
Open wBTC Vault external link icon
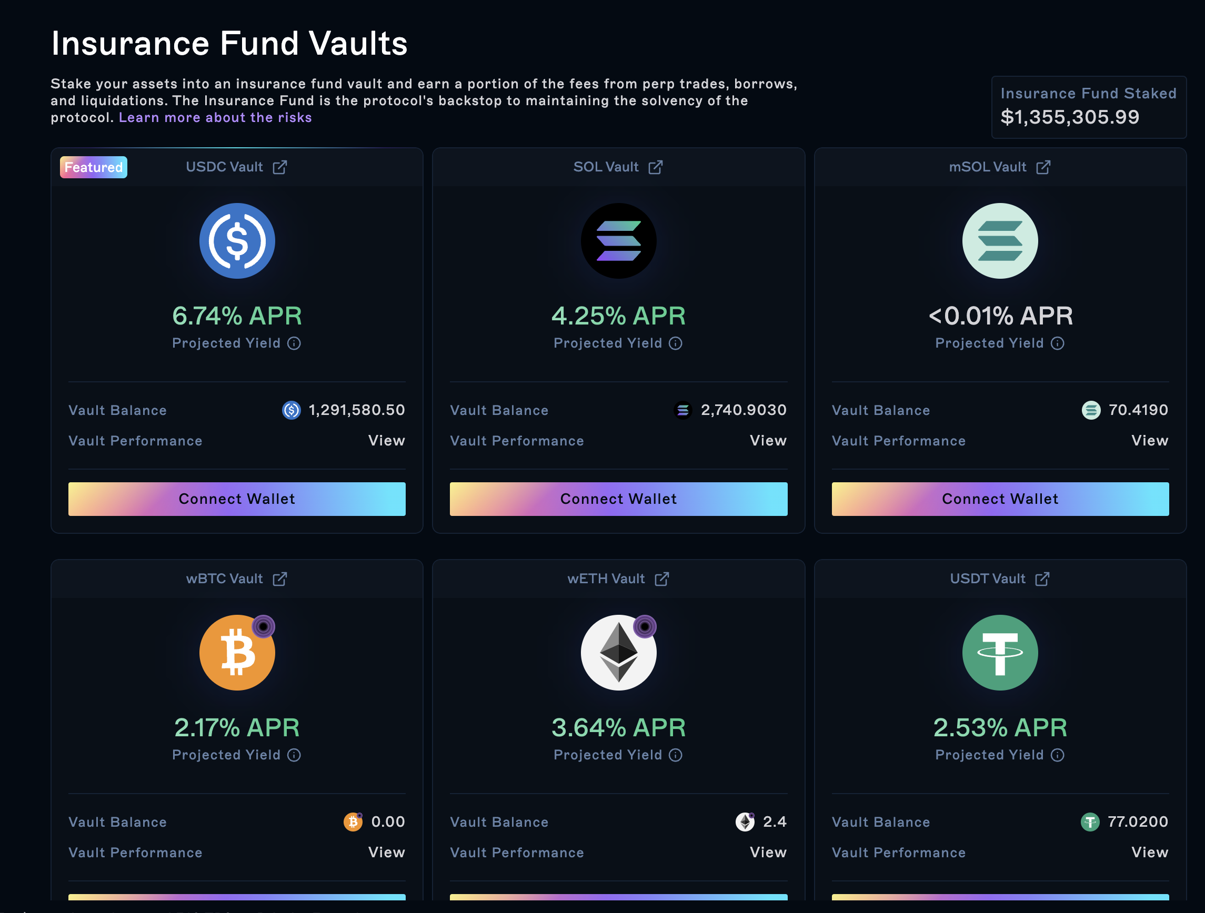click(280, 579)
